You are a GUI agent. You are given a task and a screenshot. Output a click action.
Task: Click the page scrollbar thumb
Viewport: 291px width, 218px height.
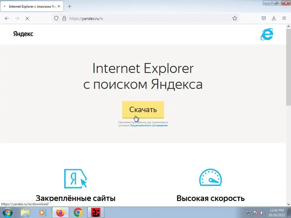pyautogui.click(x=289, y=67)
